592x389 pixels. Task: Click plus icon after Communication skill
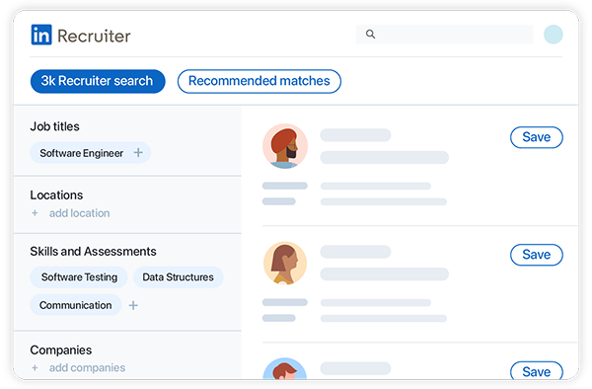pos(133,305)
